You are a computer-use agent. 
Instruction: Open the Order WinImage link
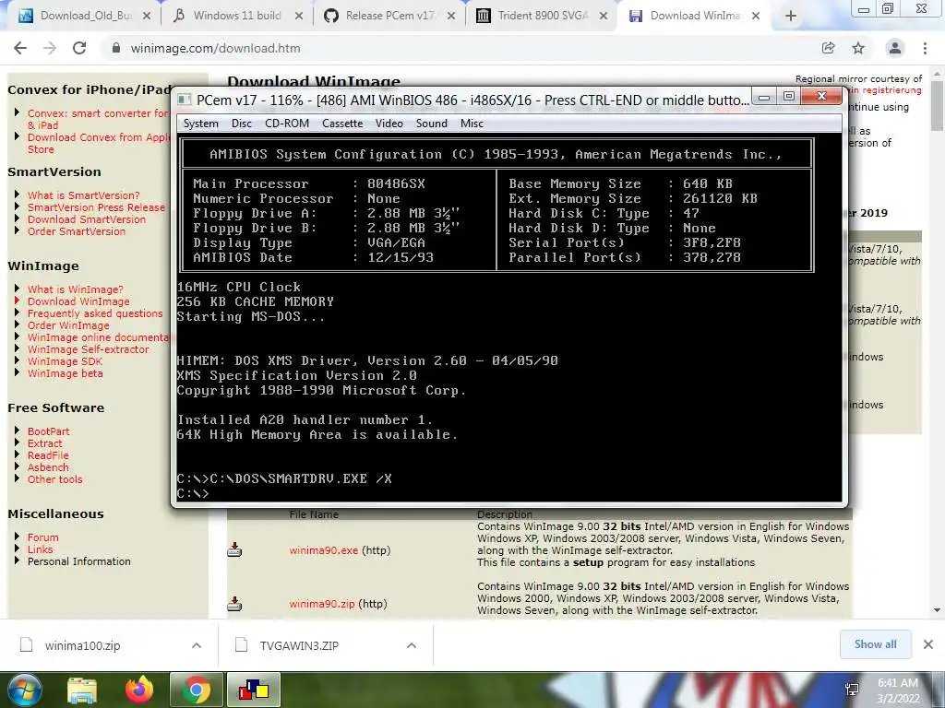point(68,325)
